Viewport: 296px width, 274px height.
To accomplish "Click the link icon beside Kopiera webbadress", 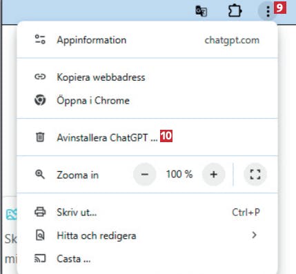I will (40, 77).
